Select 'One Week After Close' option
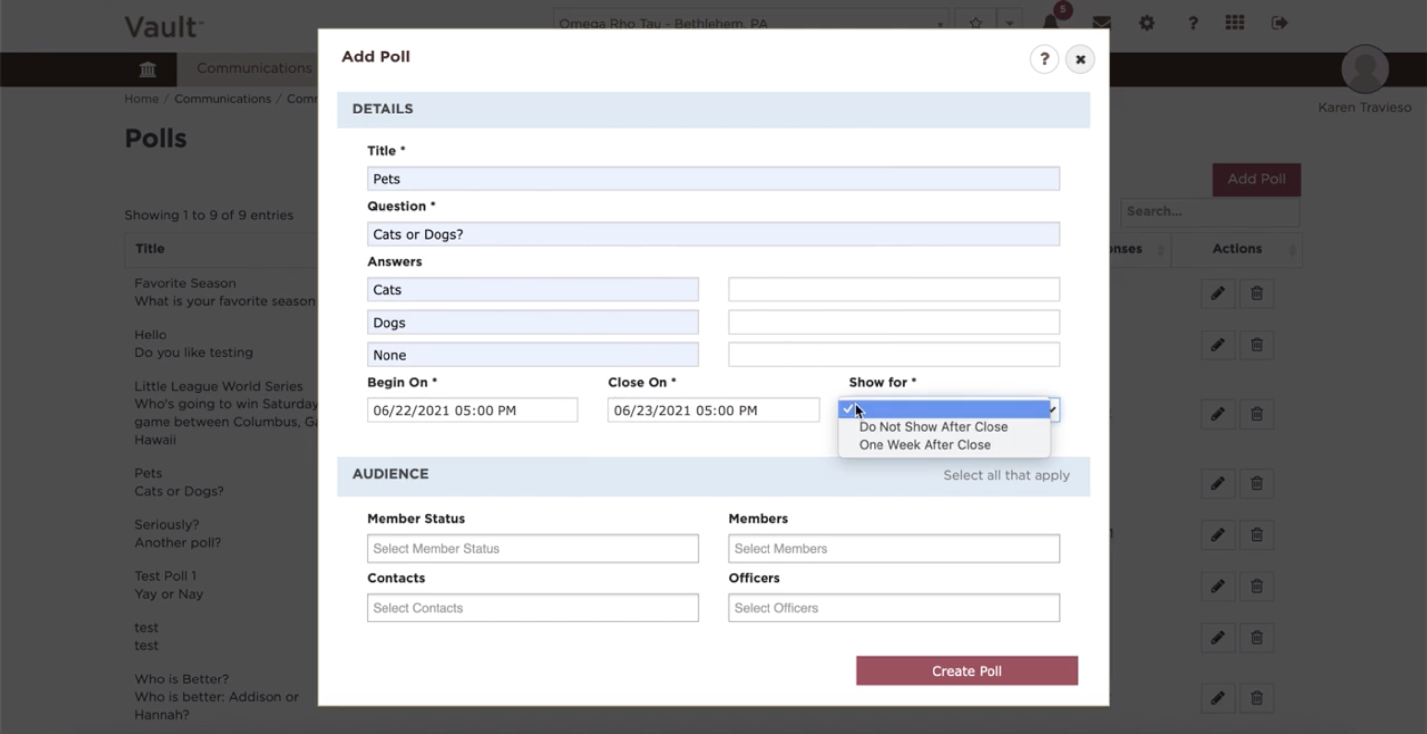1427x734 pixels. point(944,444)
